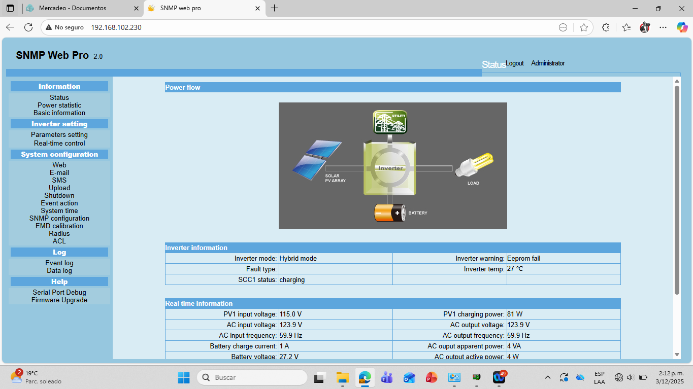Open the Status page in sidebar
The image size is (693, 389).
(x=59, y=97)
